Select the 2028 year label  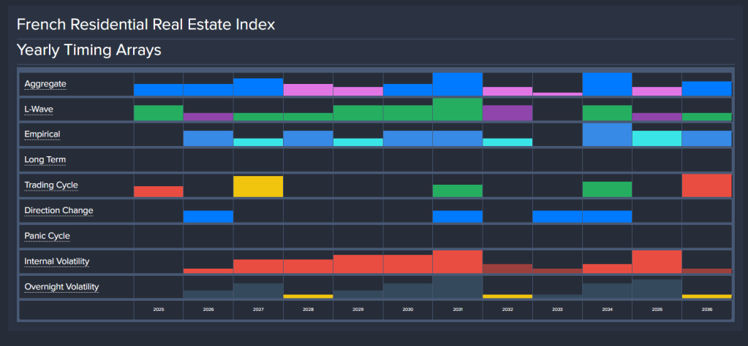pyautogui.click(x=308, y=310)
